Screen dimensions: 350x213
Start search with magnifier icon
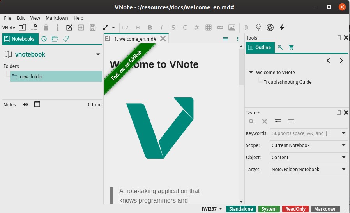tap(251, 121)
